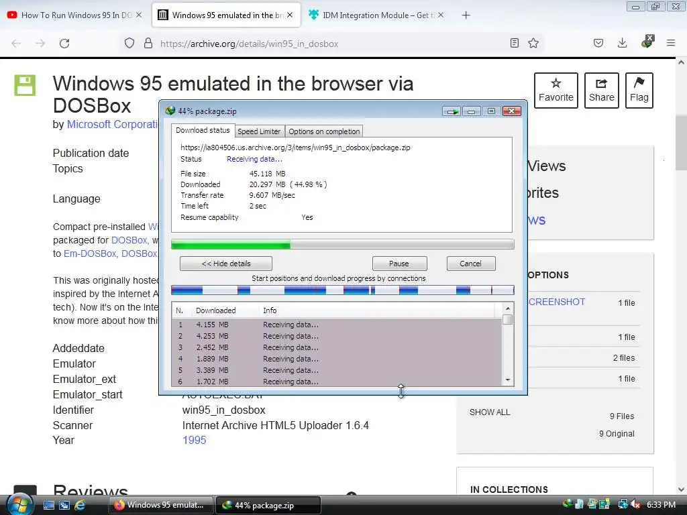687x515 pixels.
Task: Close the IDM Integration Module tab
Action: point(441,15)
